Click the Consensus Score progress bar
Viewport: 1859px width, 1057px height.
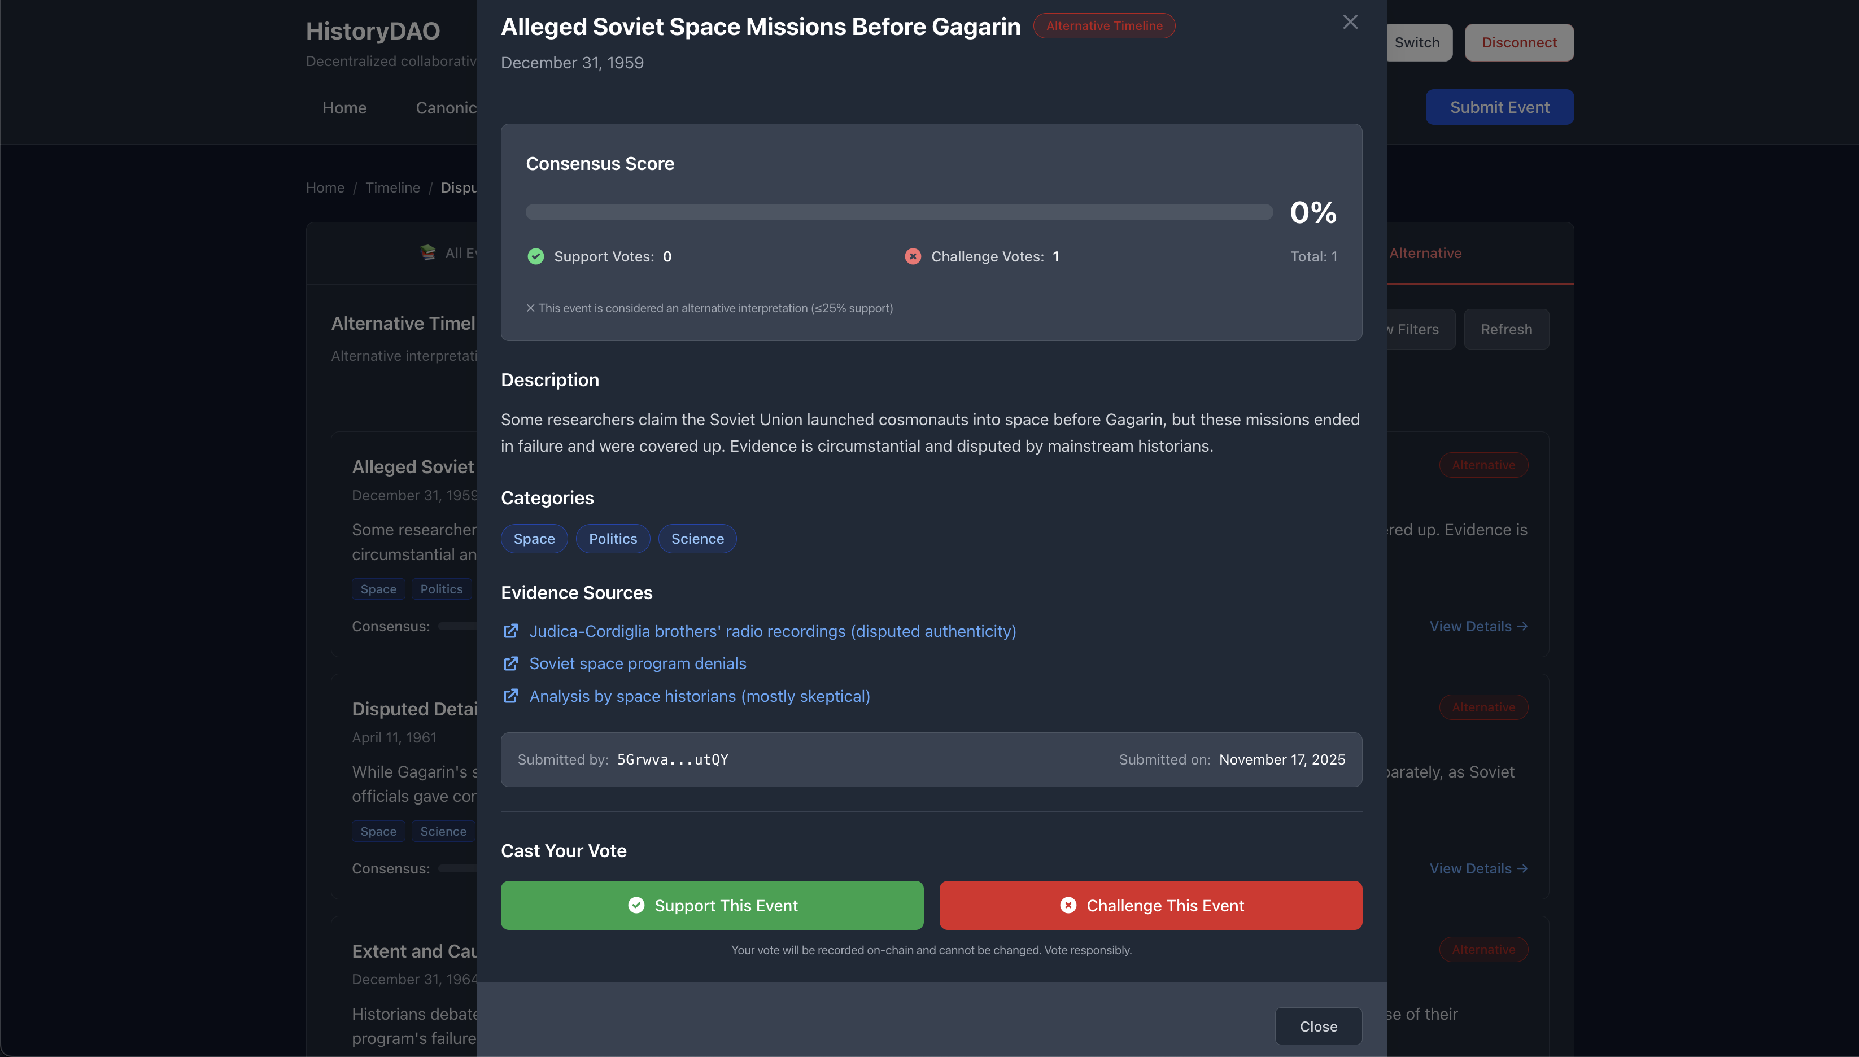[x=898, y=212]
